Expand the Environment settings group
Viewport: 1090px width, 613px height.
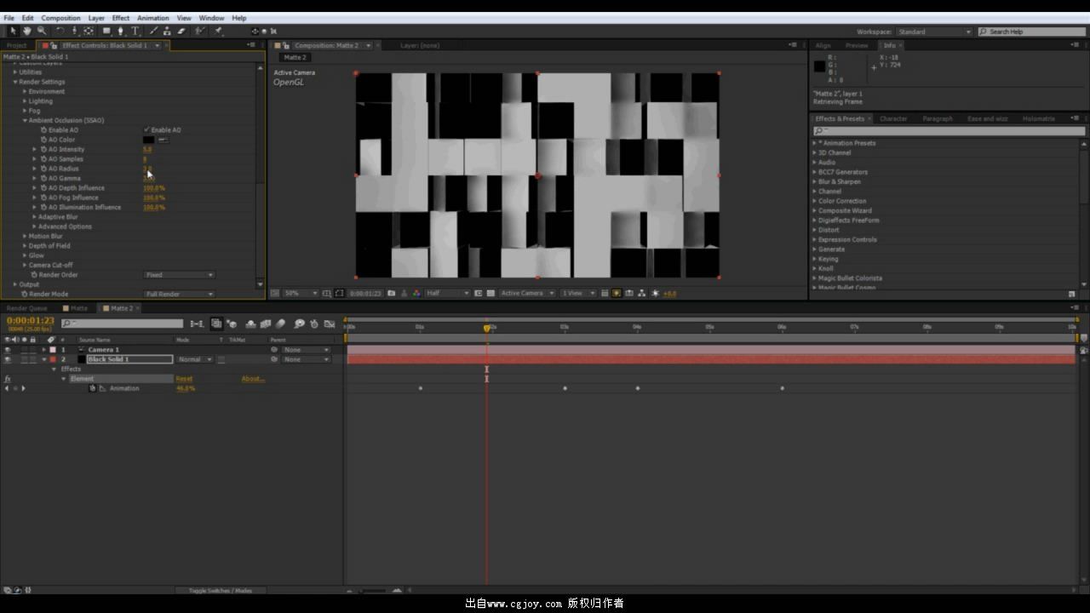coord(25,91)
